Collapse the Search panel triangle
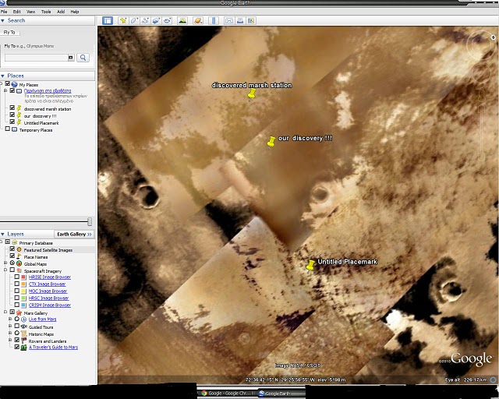499x399 pixels. click(x=2, y=21)
